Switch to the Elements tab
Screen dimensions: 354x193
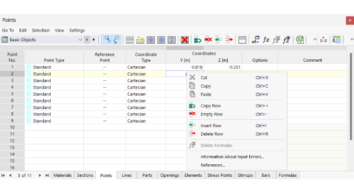click(193, 175)
